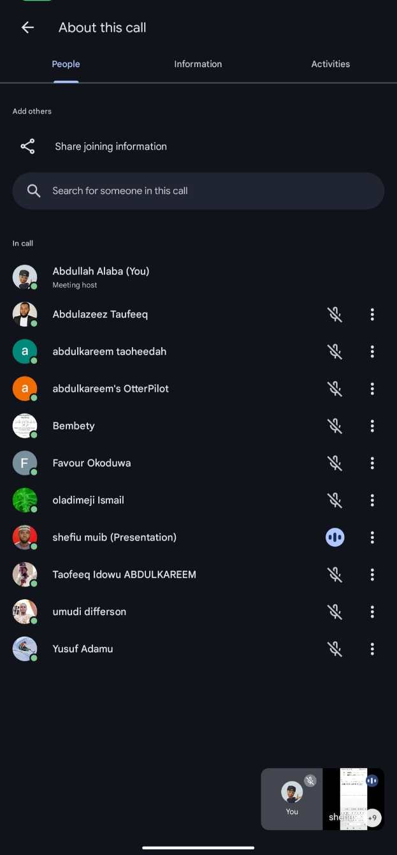
Task: Open the three-dot menu for abdulkareem's OtterPilot
Action: pos(372,389)
